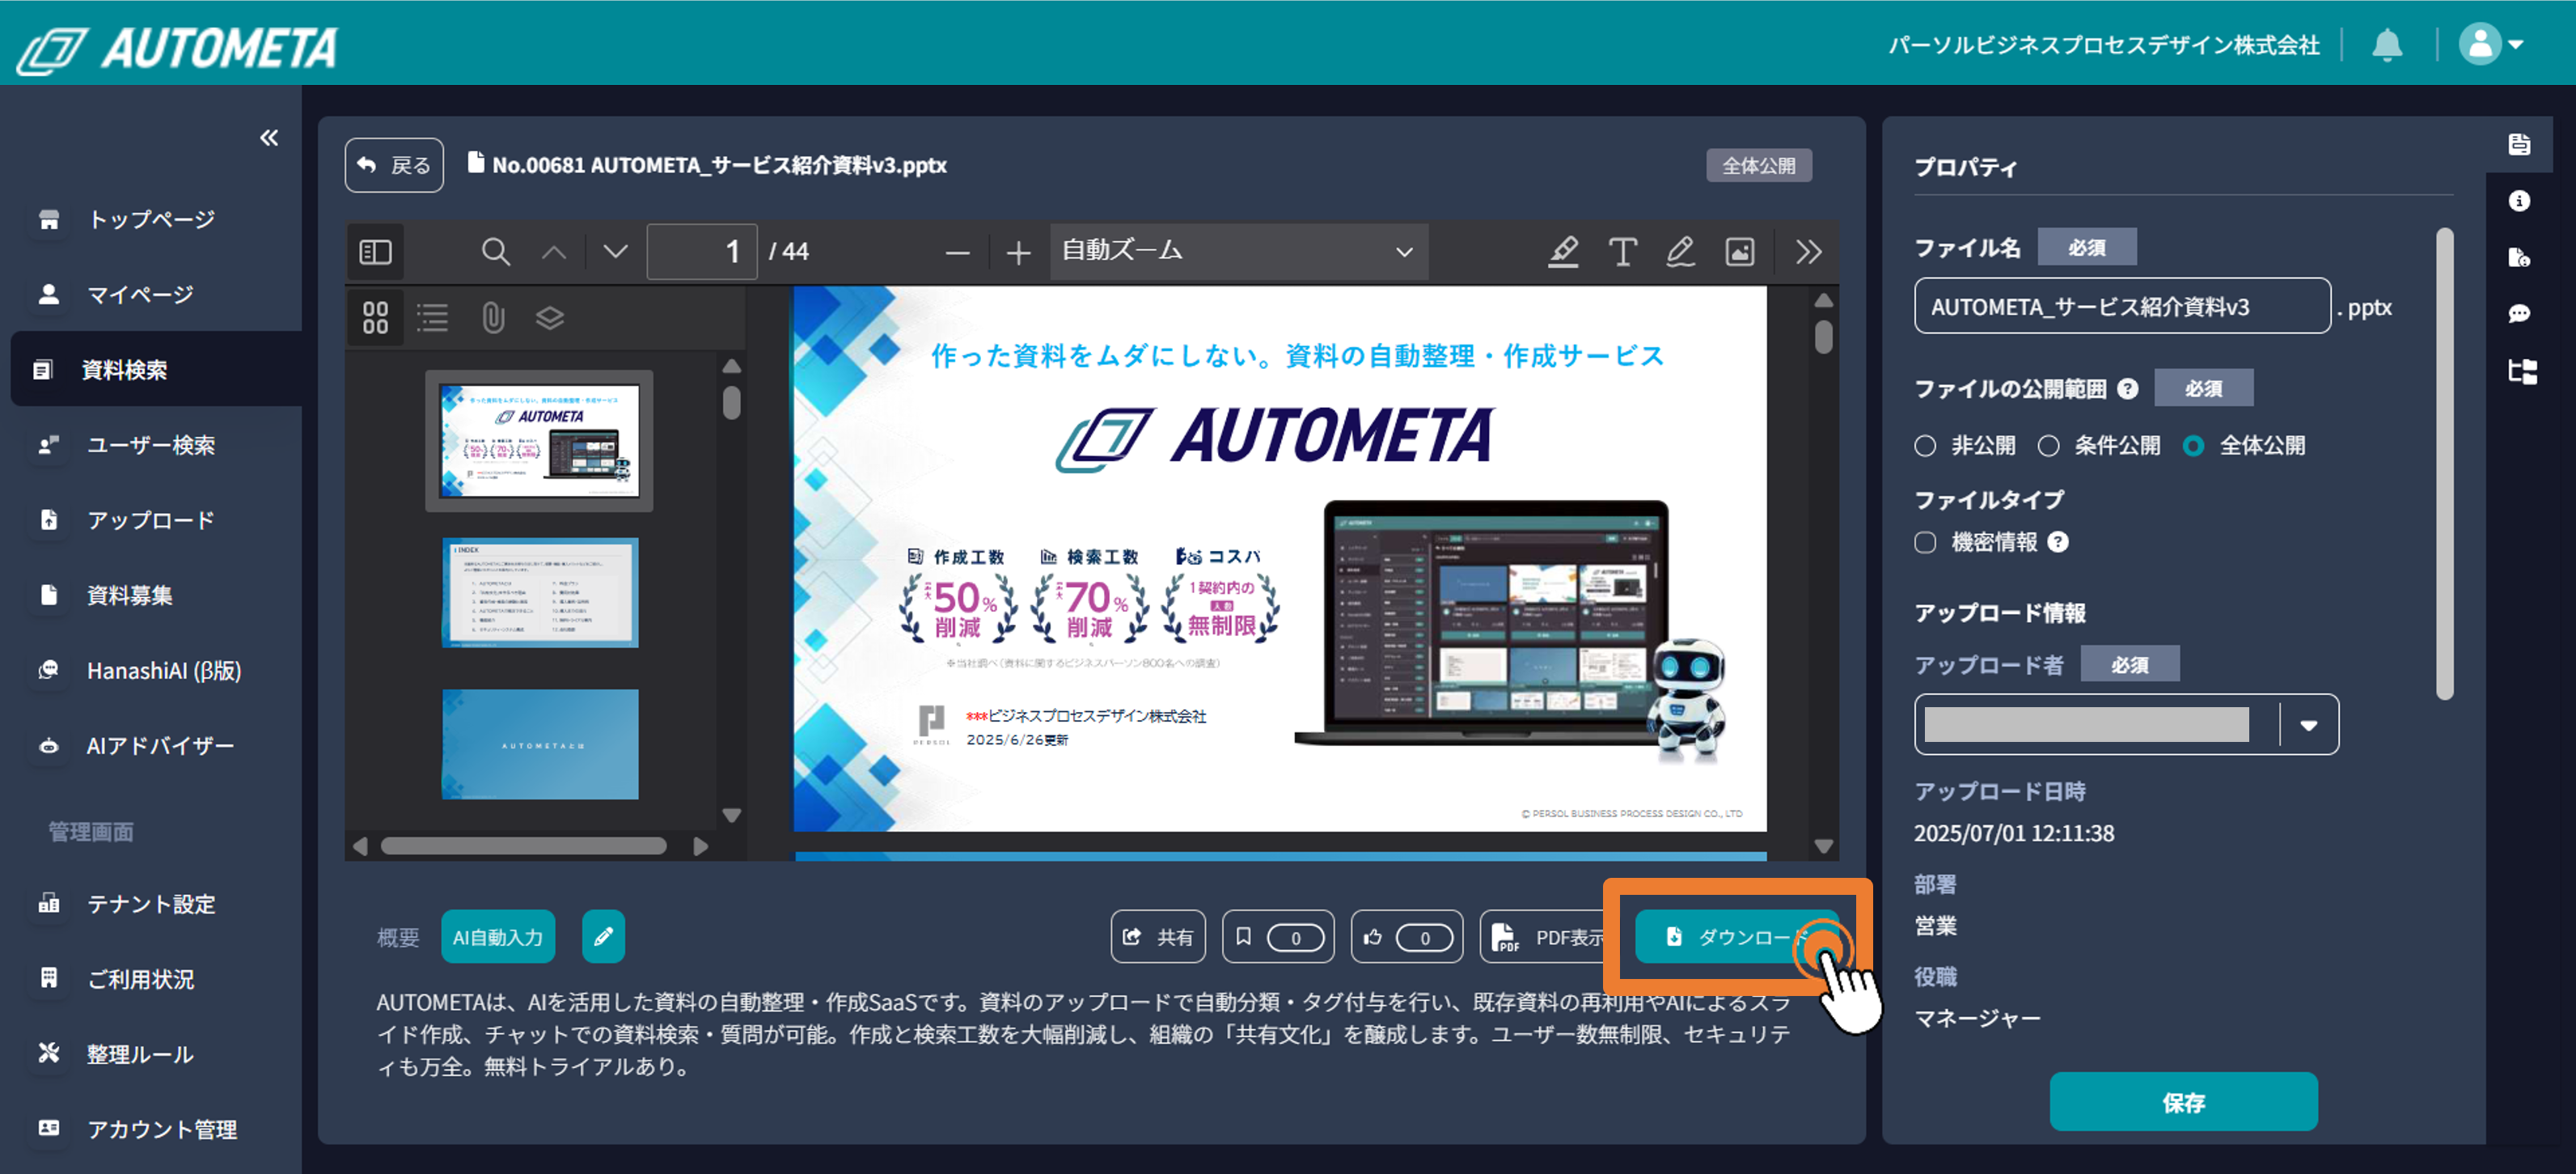Open ご利用状況 in sidebar
The image size is (2576, 1174).
151,979
